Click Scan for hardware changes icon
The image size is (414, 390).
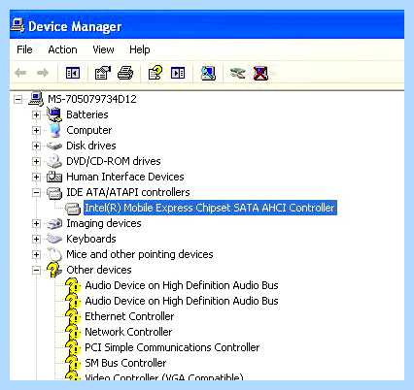208,73
